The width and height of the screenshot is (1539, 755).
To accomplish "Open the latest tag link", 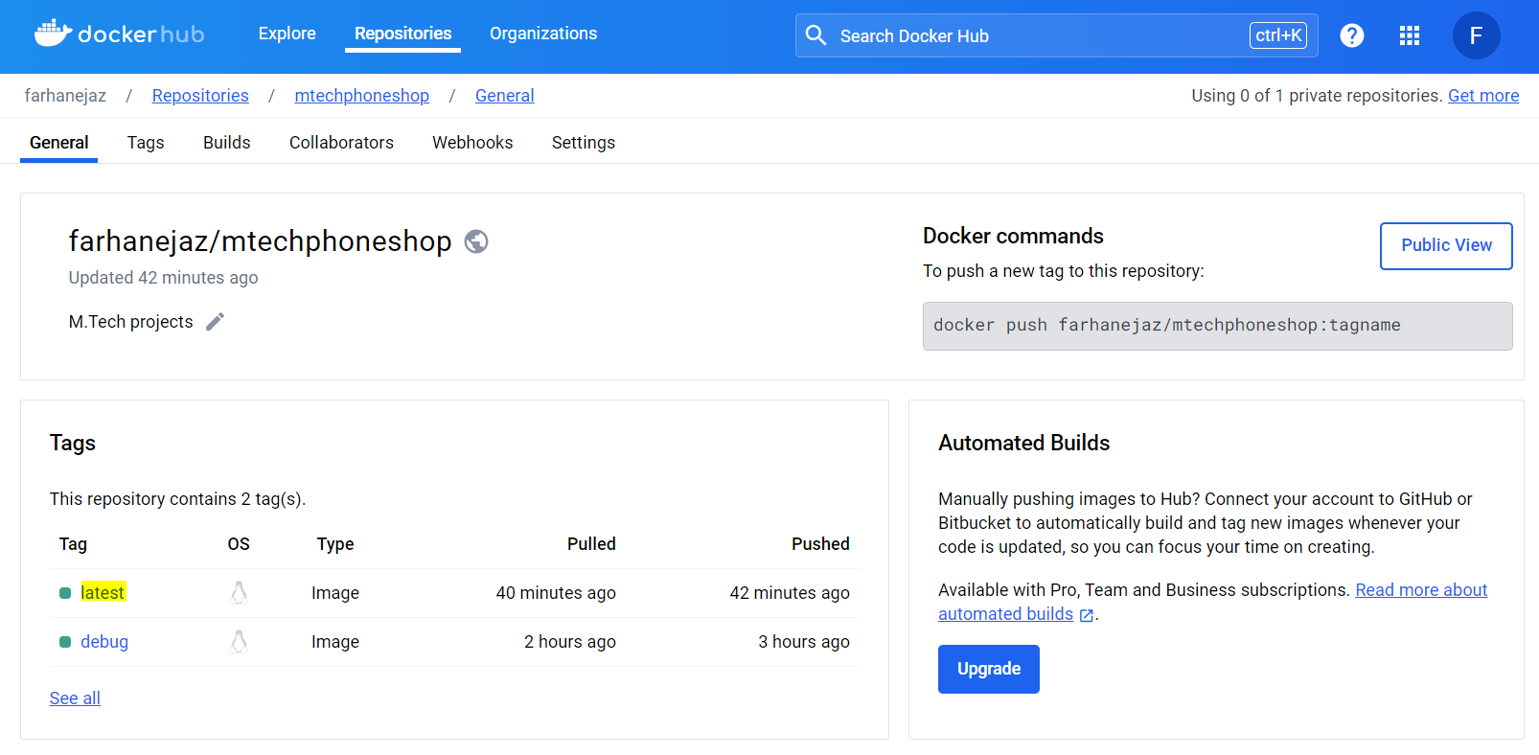I will click(103, 593).
